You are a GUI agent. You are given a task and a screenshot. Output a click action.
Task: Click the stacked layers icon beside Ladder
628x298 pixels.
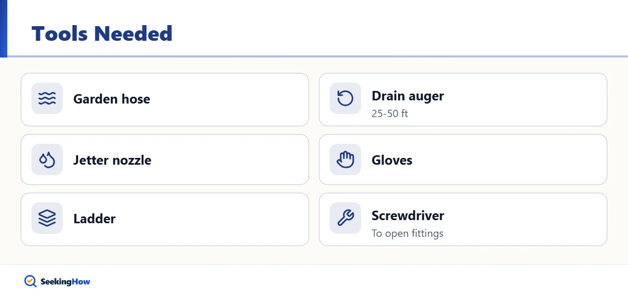coord(47,218)
